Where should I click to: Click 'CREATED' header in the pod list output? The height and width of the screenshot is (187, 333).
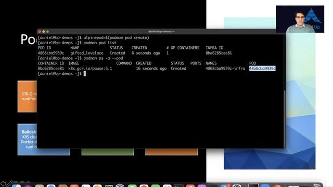(139, 48)
